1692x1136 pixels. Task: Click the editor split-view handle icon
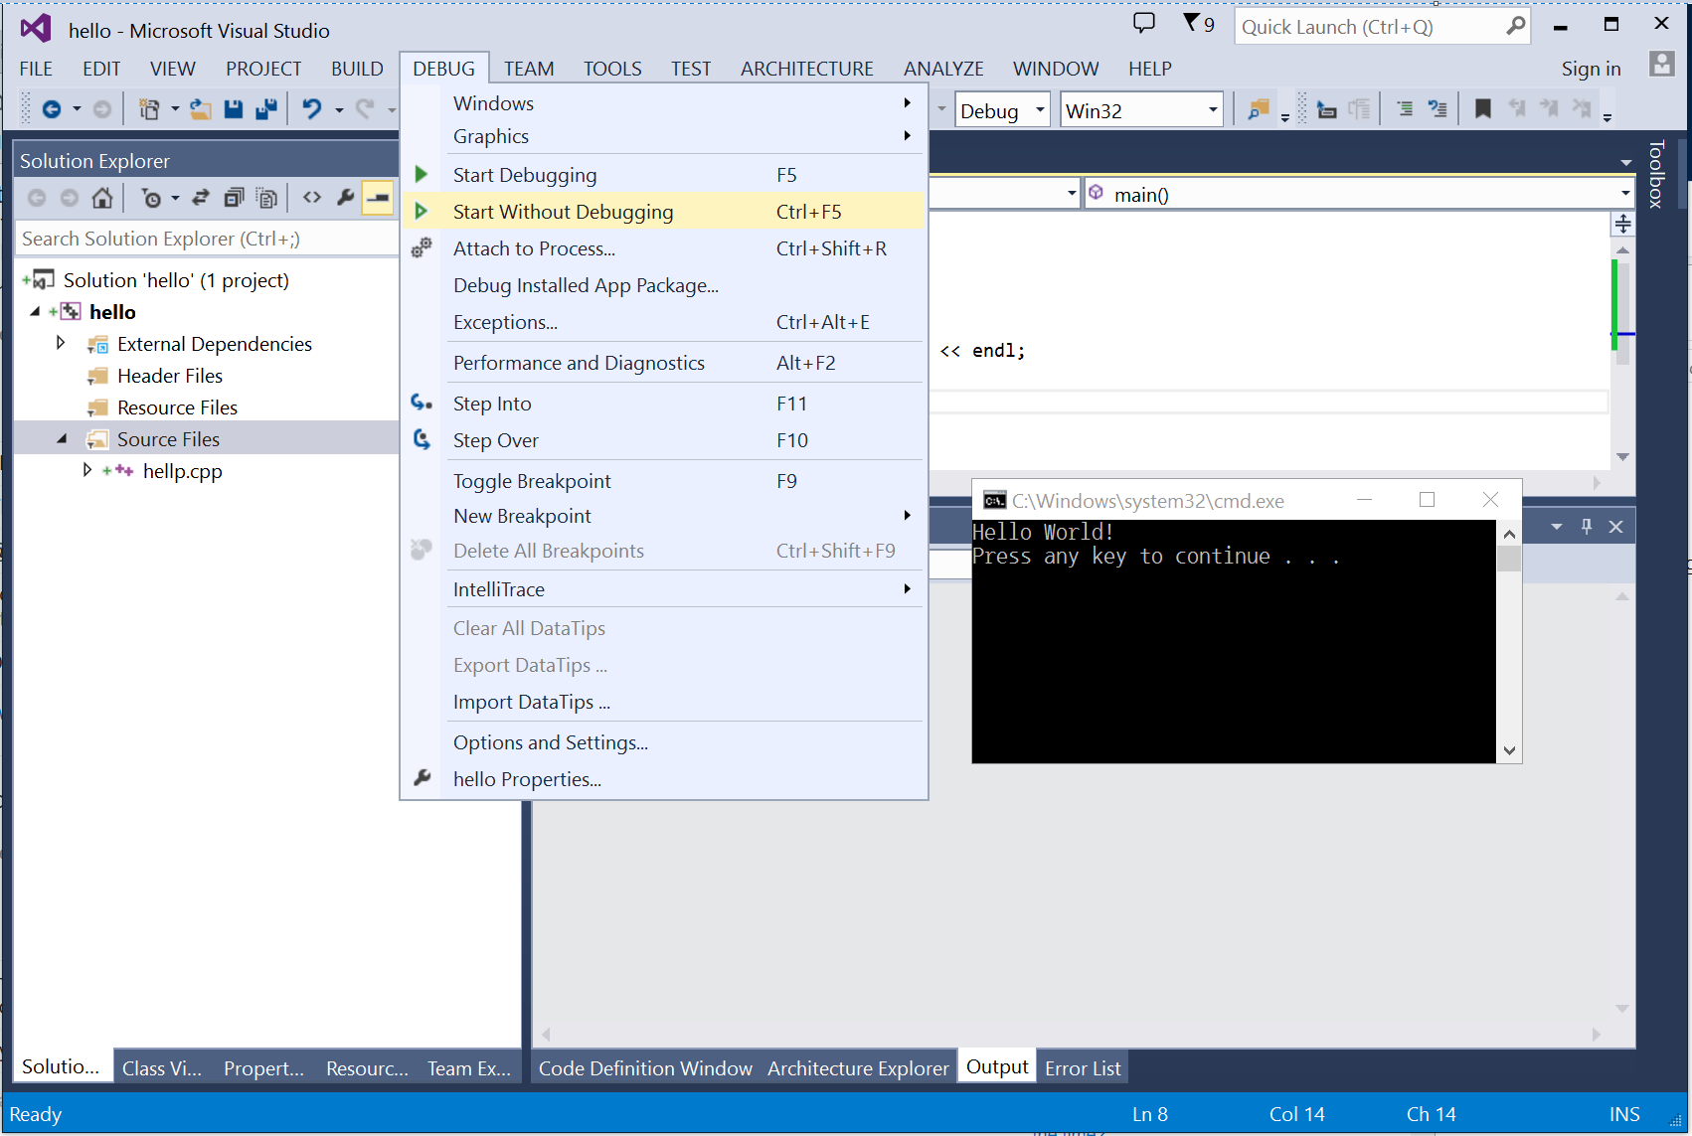[1622, 224]
